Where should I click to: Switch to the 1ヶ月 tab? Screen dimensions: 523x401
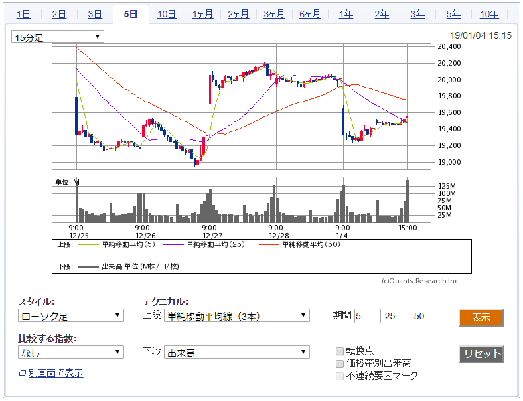click(x=202, y=14)
